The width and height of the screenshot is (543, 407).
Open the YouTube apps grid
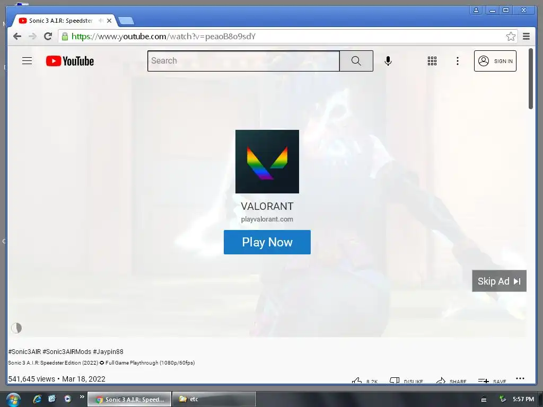(x=432, y=61)
